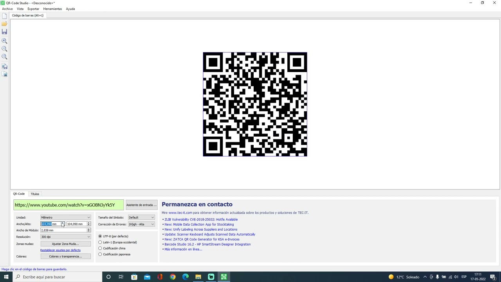Open the notification center
This screenshot has width=501, height=282.
coord(493,277)
